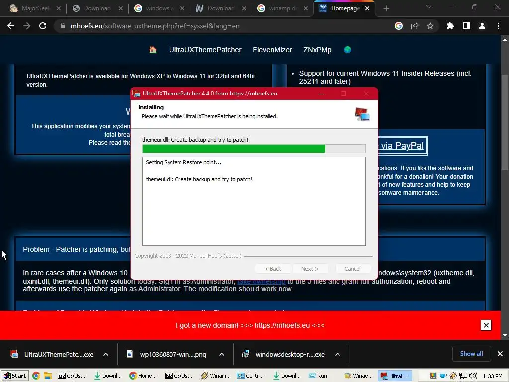Close the Homepage tab

coord(367,8)
